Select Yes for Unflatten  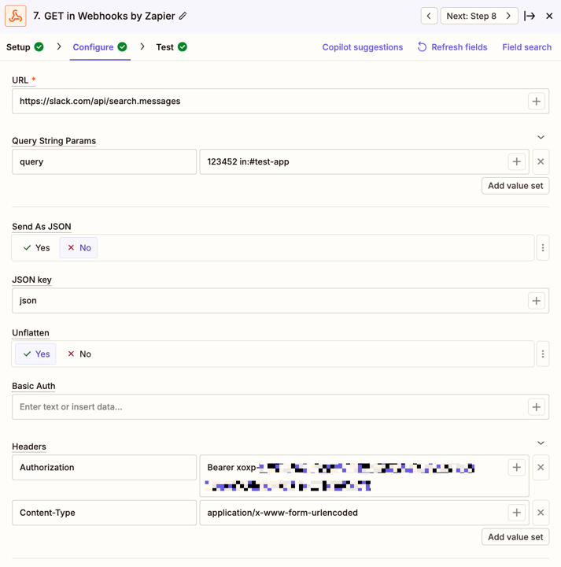[x=35, y=354]
